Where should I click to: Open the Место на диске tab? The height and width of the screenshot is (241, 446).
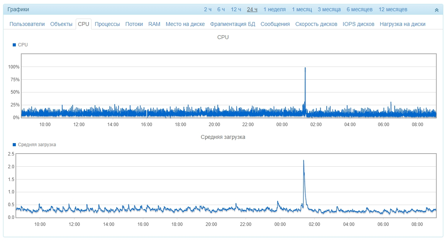click(x=185, y=24)
